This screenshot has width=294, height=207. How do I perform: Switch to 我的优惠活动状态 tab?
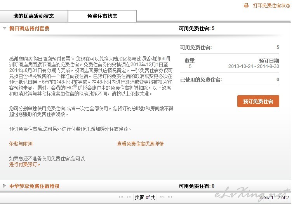[34, 16]
